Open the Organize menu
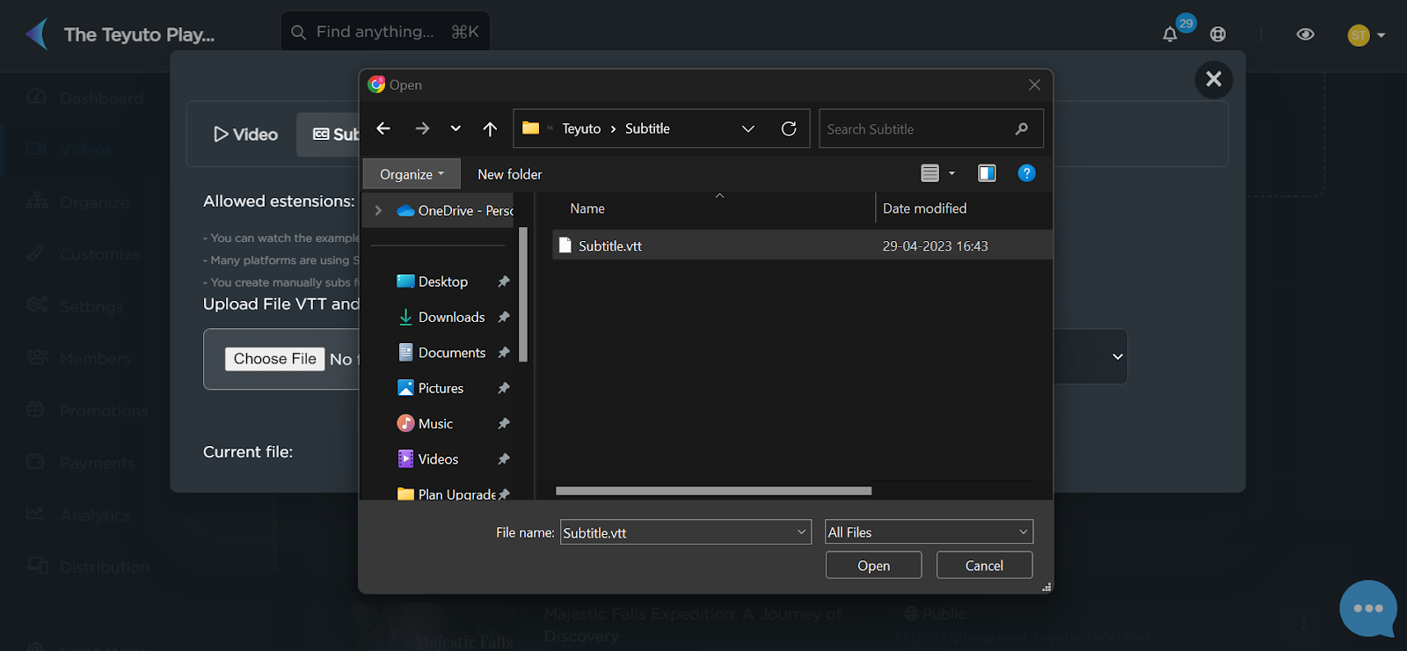Screen dimensions: 1407x651 click(x=412, y=174)
